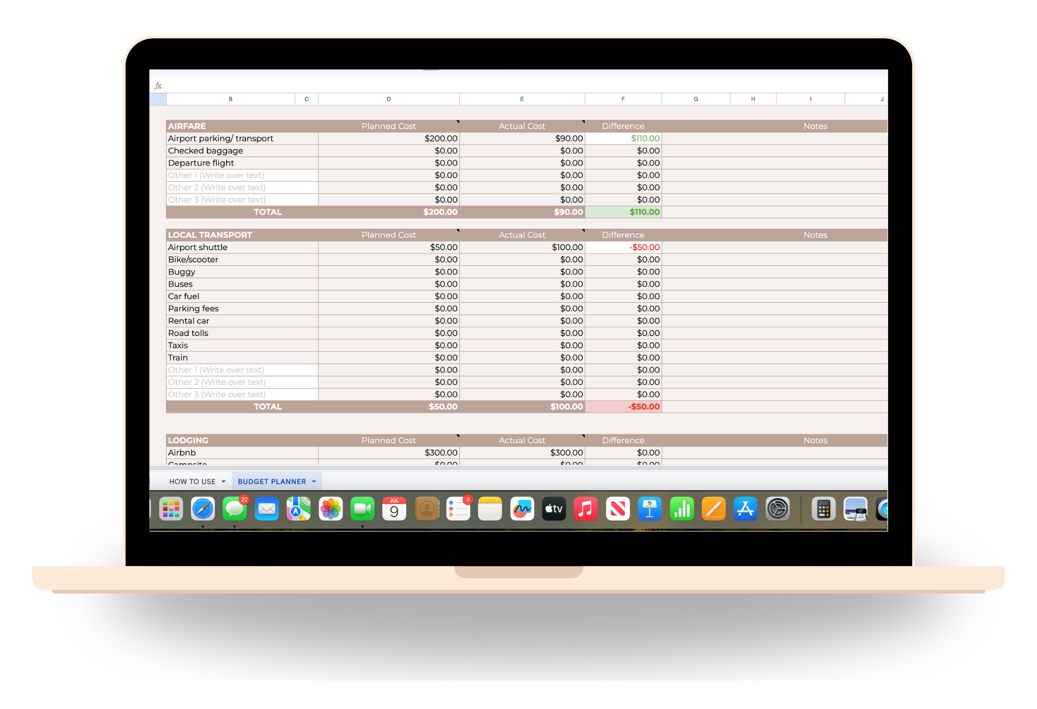
Task: Open System Settings gear icon
Action: pos(778,509)
